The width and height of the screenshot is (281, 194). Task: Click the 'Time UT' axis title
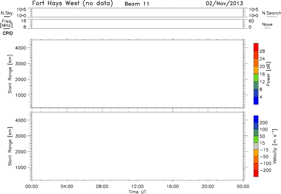(x=137, y=192)
